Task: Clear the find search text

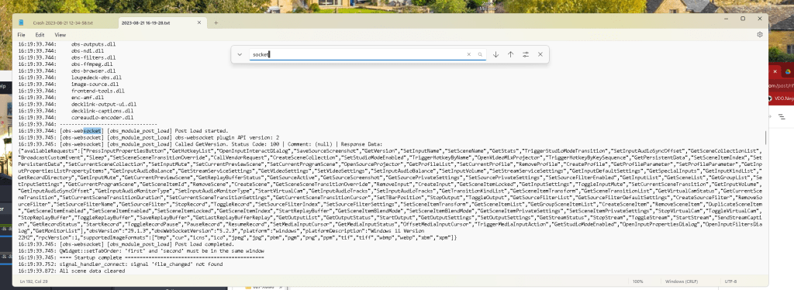Action: click(469, 54)
